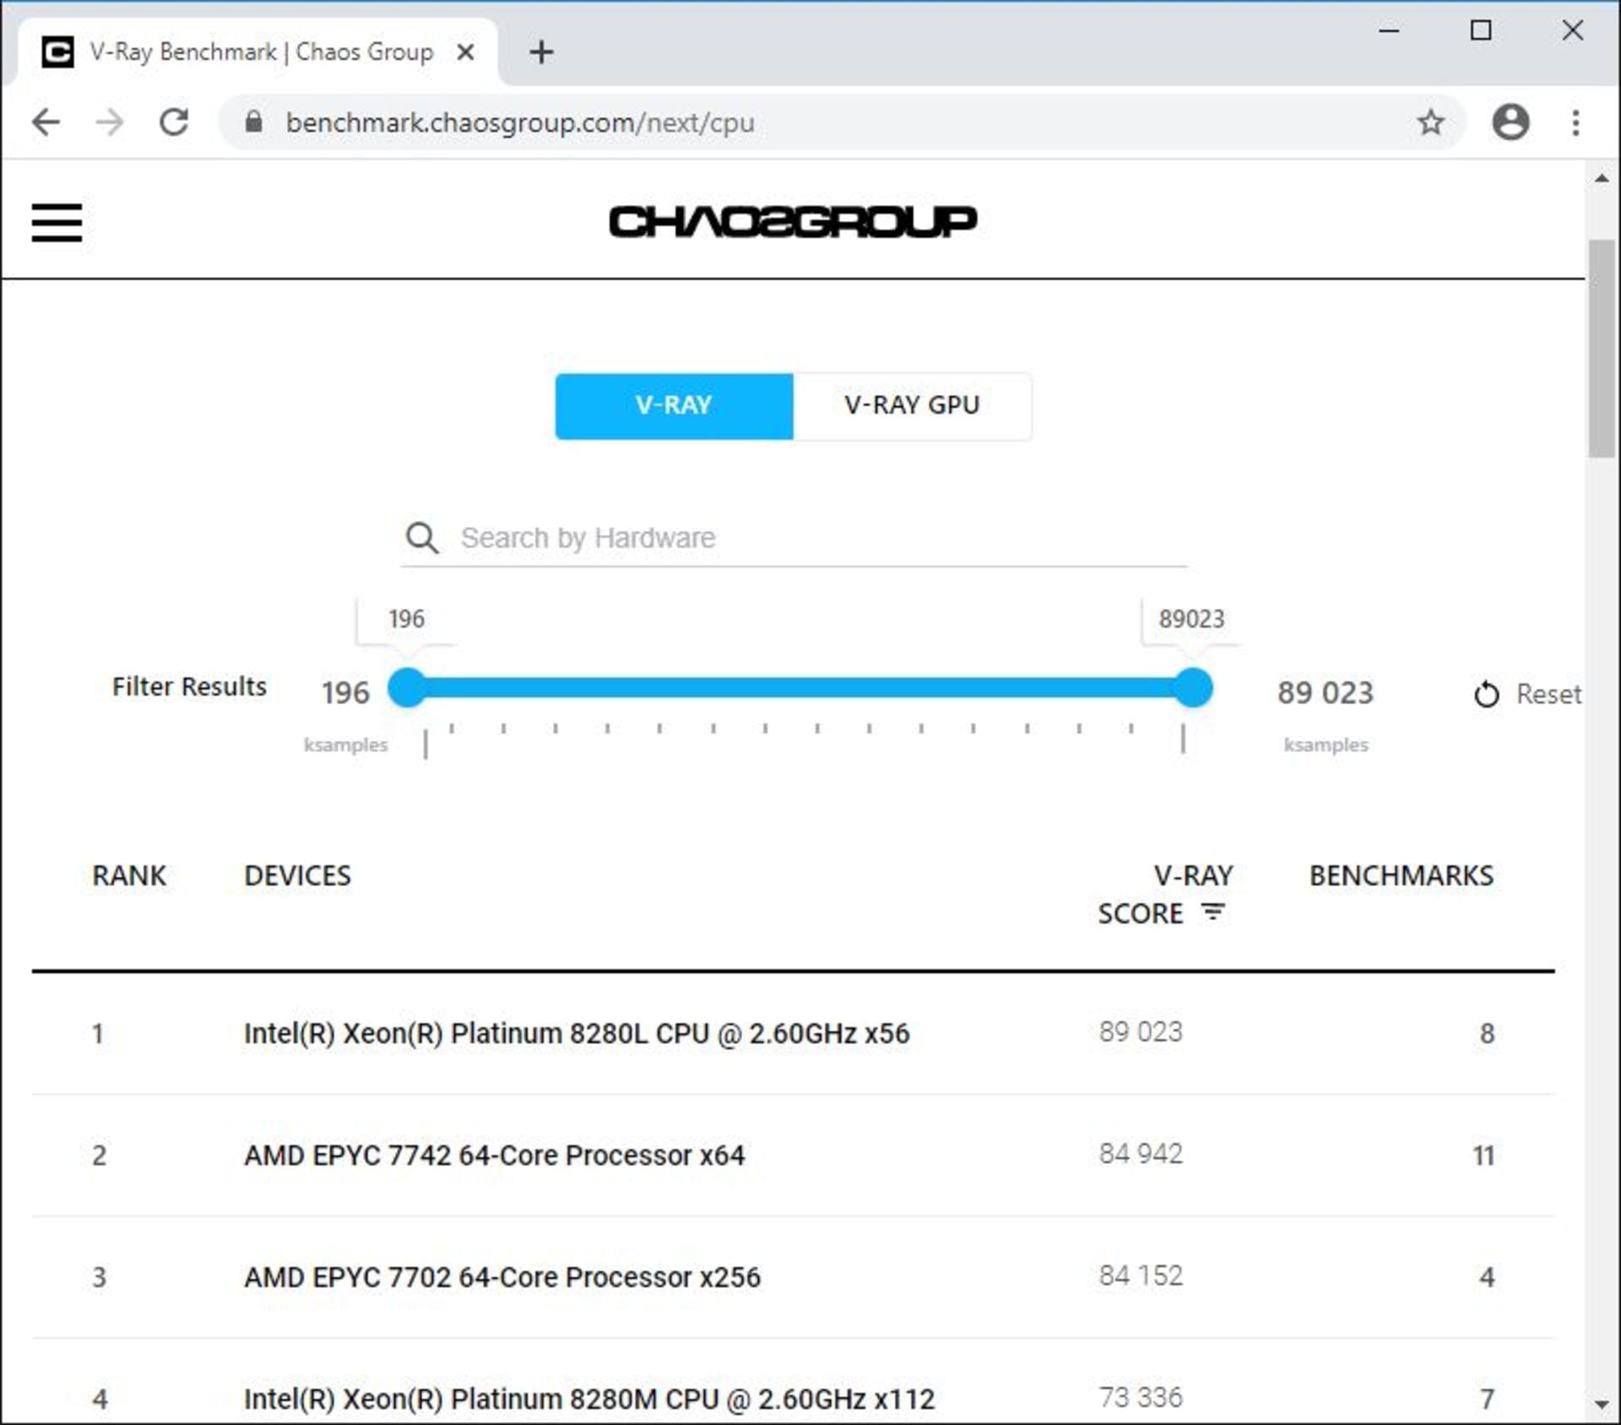
Task: Click the sort icon next to V-Ray Score
Action: point(1213,913)
